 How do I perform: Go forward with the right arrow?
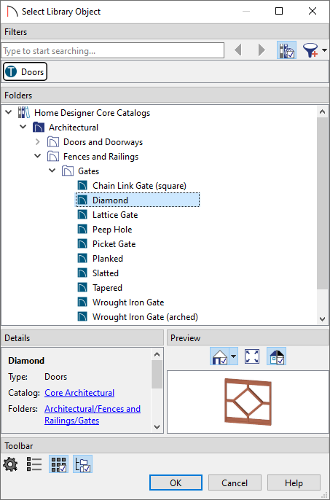click(262, 50)
